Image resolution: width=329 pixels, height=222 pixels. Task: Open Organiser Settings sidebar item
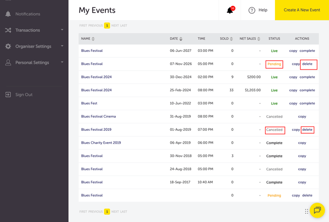[x=33, y=46]
